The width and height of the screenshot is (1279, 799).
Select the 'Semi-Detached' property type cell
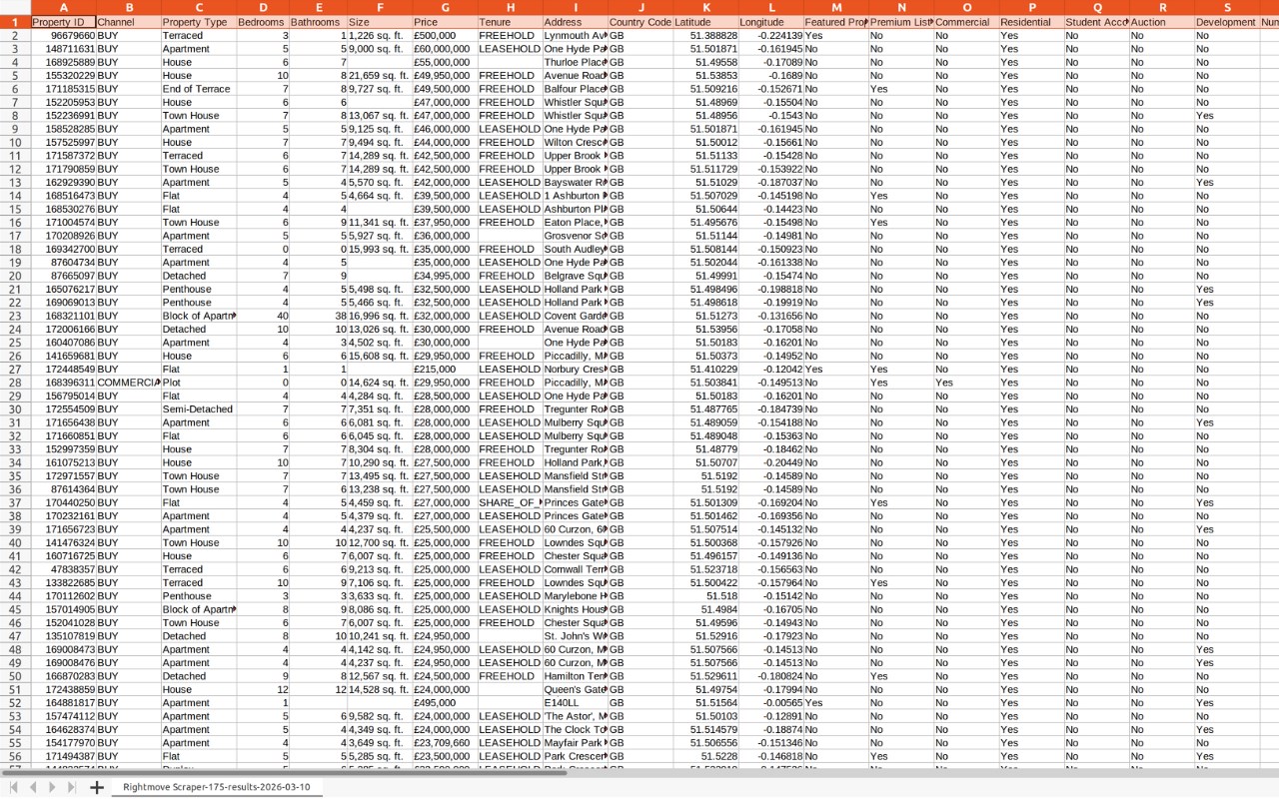tap(198, 409)
